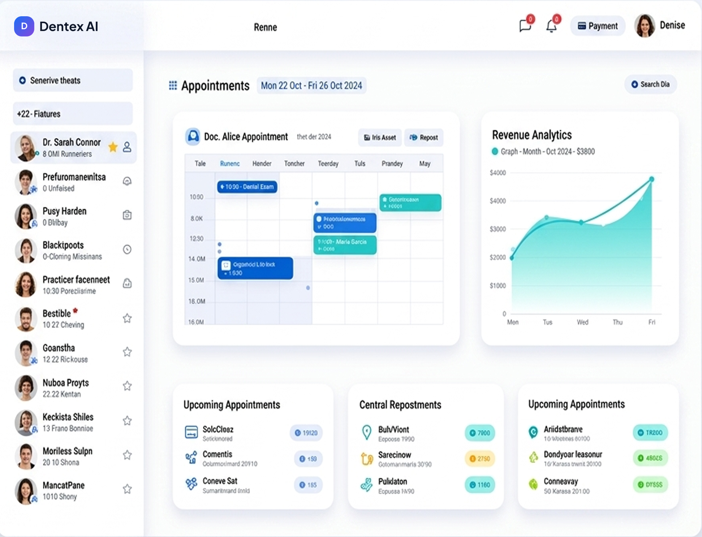Star the Keckista Shiles contact
Image resolution: width=702 pixels, height=537 pixels.
[x=127, y=421]
